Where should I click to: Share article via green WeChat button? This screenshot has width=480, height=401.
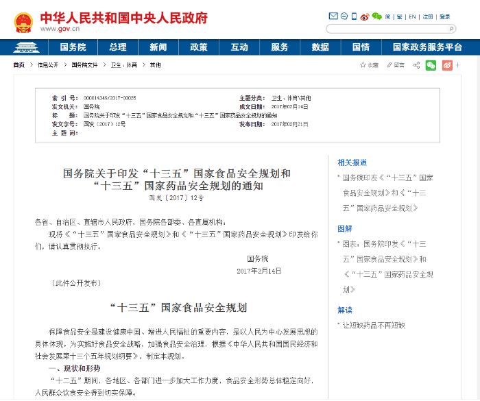[431, 65]
